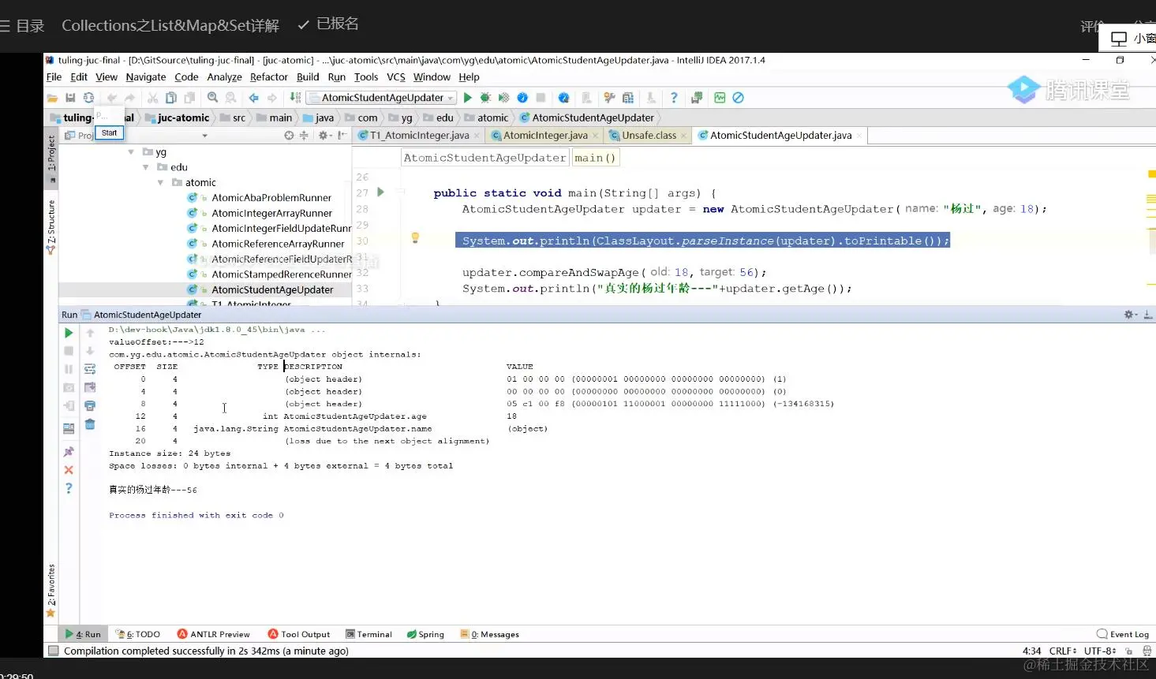Screen dimensions: 1156x679
Task: Click the blue crossed circle toolbar icon
Action: coord(739,98)
